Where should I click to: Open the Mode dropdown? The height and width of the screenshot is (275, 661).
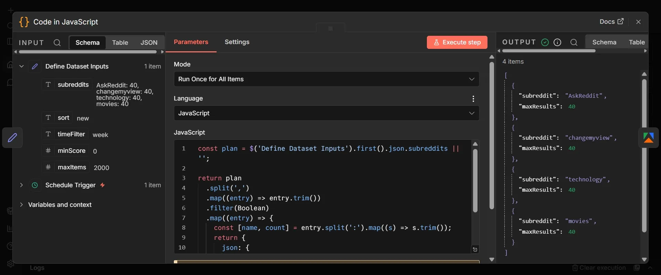tap(326, 79)
